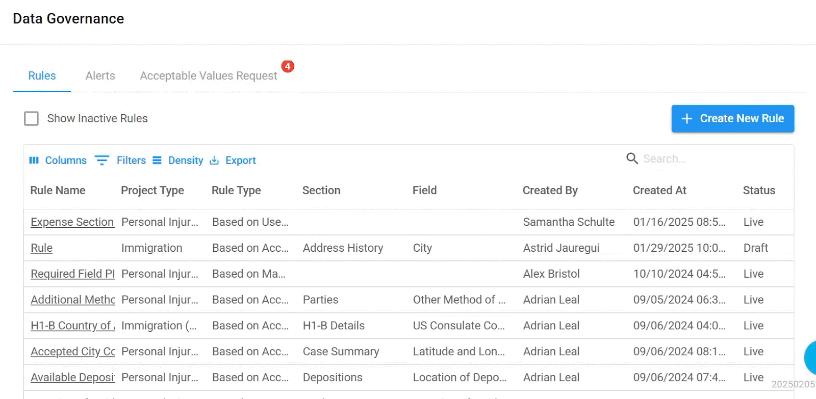Open the Accepted City rule link
The image size is (816, 399).
(72, 352)
